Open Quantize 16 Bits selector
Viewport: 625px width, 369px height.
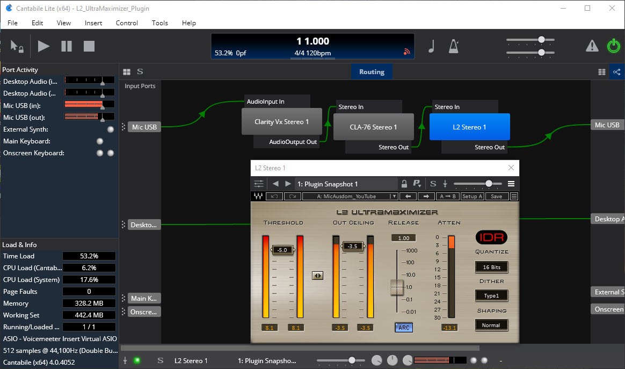[x=491, y=267]
